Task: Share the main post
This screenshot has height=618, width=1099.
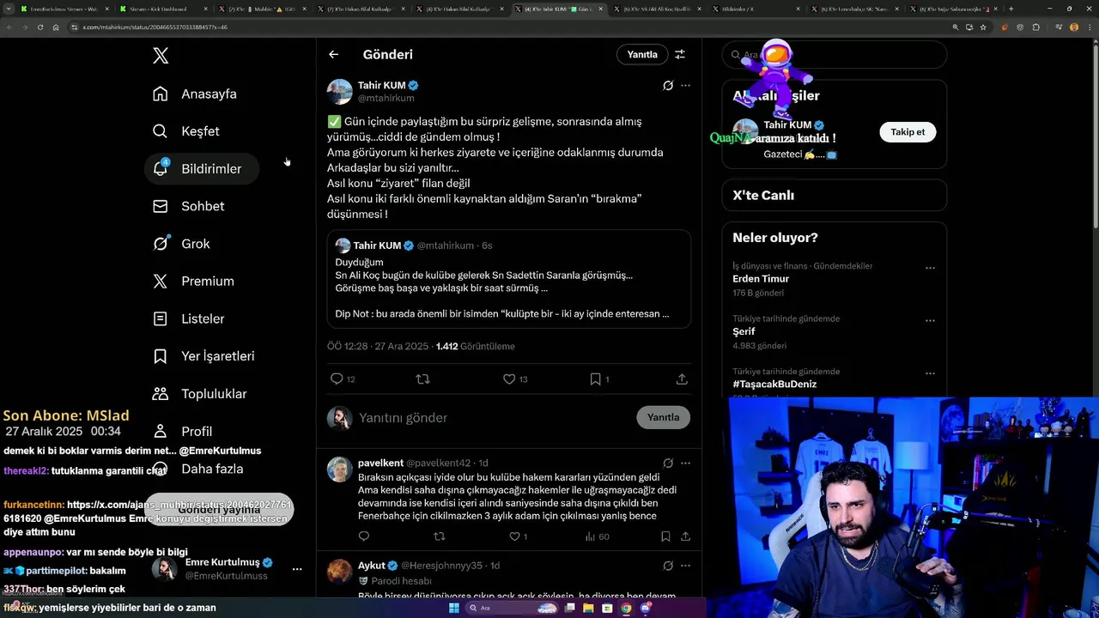Action: tap(682, 379)
